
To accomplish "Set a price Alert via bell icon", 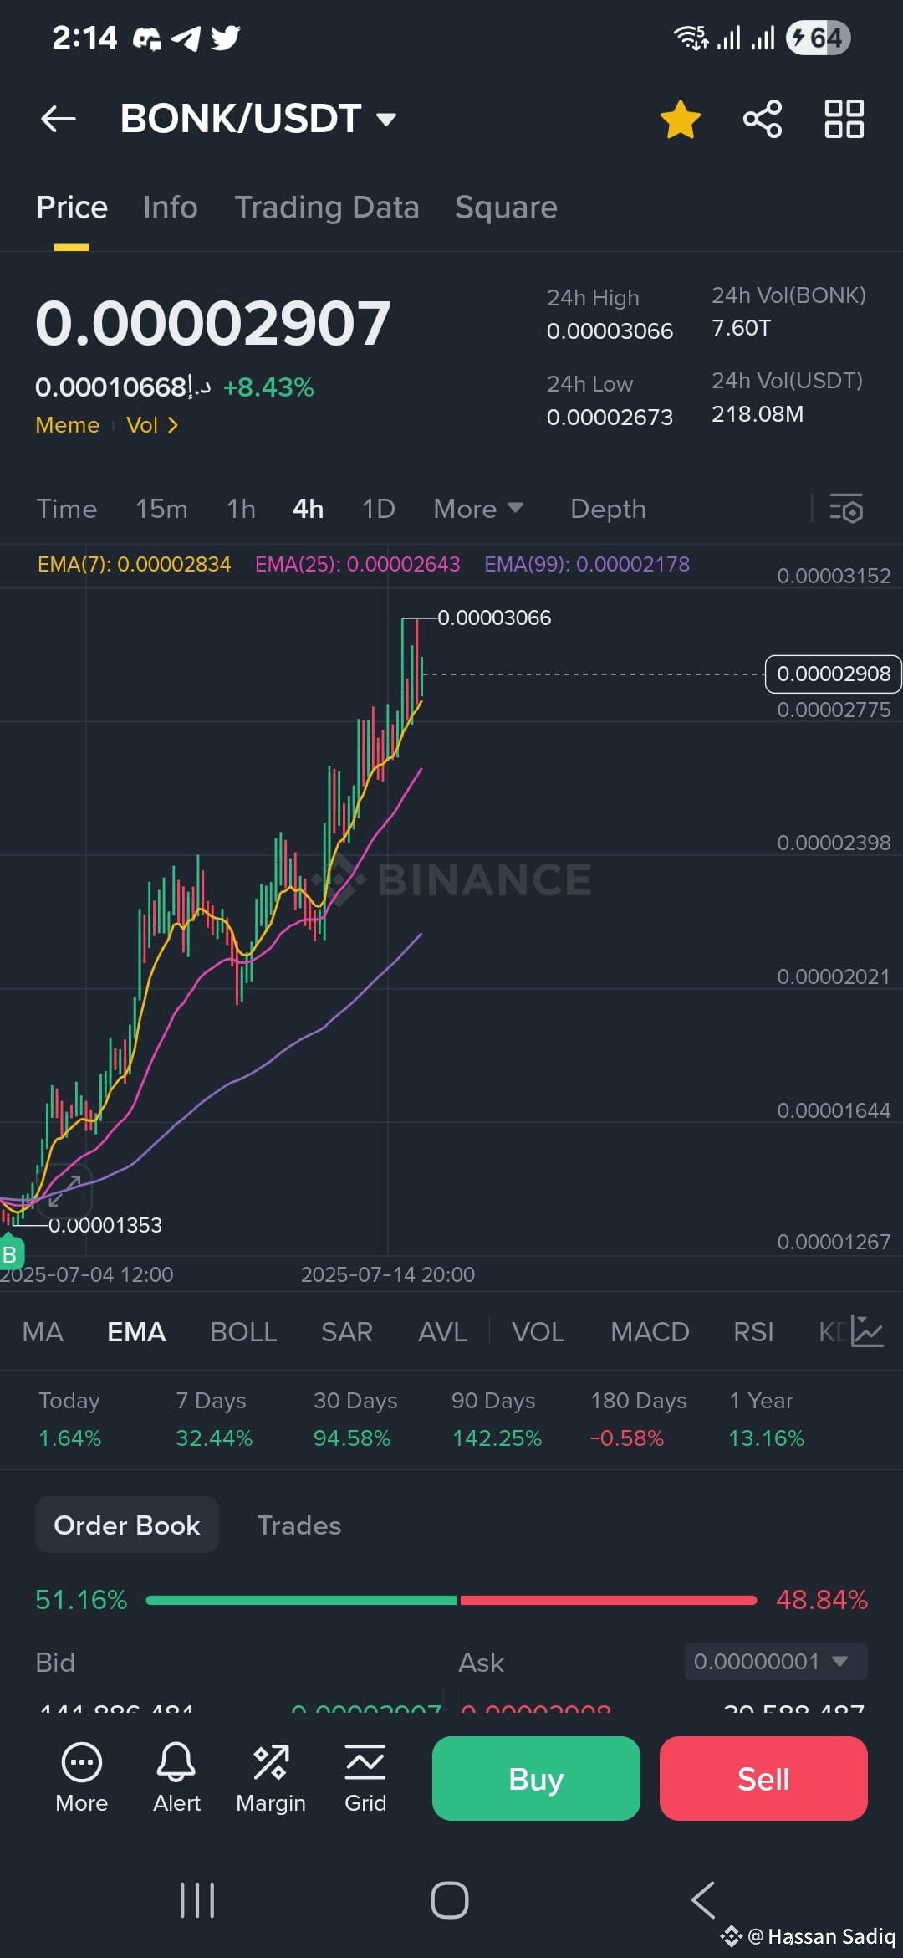I will point(176,1777).
